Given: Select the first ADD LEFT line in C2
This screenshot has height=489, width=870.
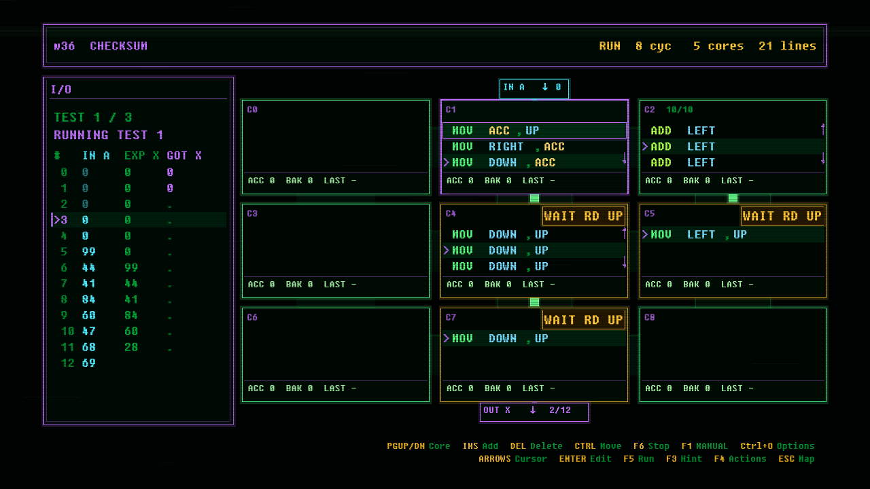Looking at the screenshot, I should click(733, 130).
